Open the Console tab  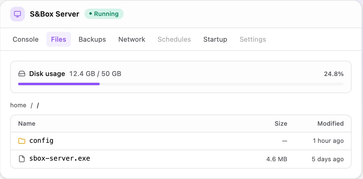pyautogui.click(x=26, y=39)
